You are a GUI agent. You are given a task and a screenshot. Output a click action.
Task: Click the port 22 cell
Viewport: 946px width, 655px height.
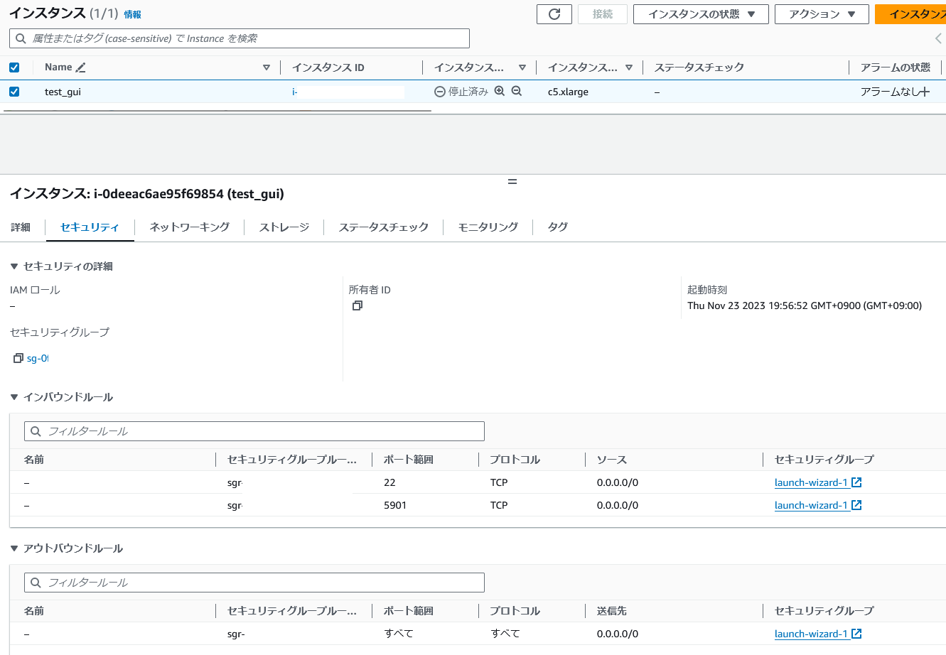389,482
